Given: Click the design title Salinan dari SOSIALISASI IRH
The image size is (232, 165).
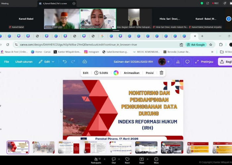Looking at the screenshot, I should pos(133,62).
